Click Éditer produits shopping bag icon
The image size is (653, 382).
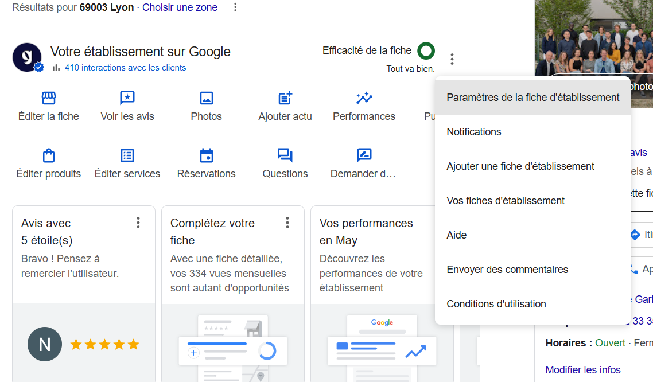(49, 155)
